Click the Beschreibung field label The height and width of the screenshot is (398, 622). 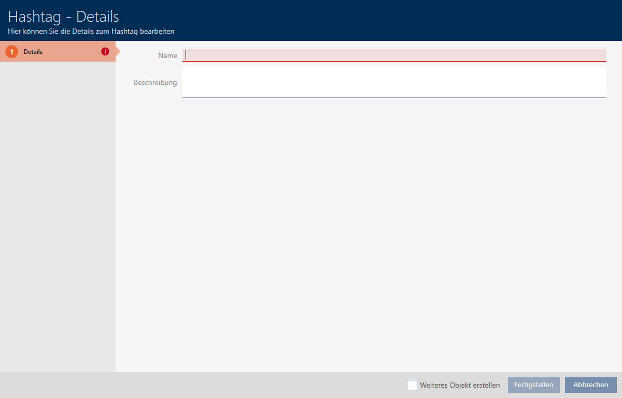155,82
